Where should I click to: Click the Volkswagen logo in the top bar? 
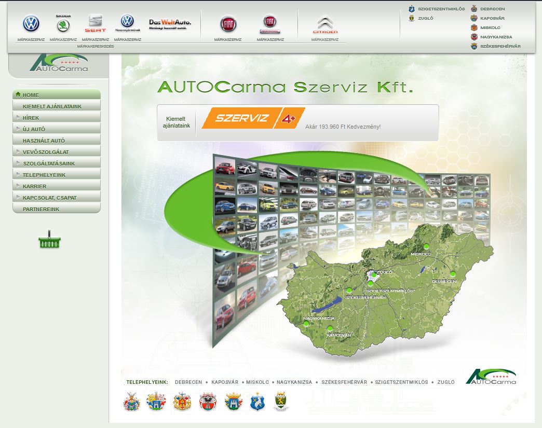31,24
